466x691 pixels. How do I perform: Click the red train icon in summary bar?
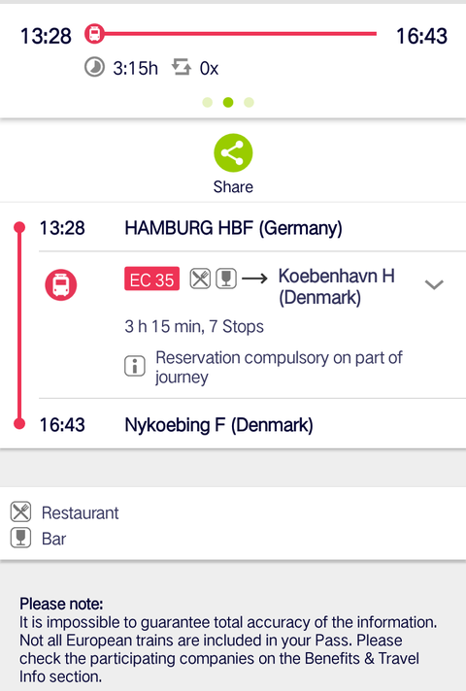[94, 34]
